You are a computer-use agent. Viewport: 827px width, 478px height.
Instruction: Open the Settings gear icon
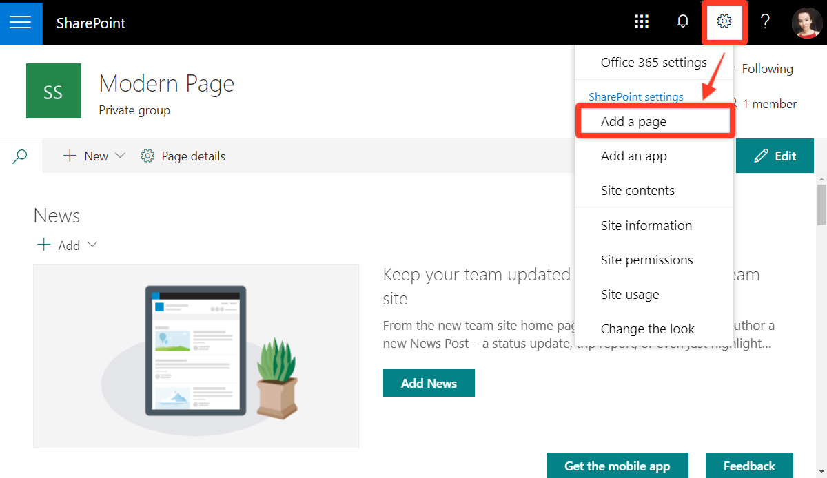(724, 21)
